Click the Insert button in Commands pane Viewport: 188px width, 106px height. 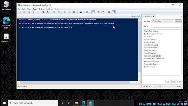point(174,81)
